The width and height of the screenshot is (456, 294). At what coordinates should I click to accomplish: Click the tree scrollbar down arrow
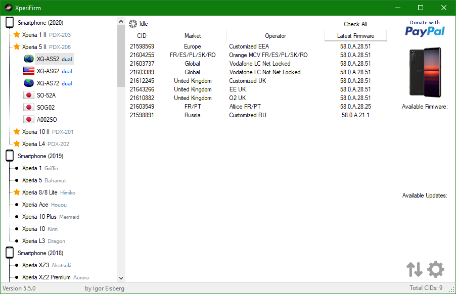click(121, 278)
